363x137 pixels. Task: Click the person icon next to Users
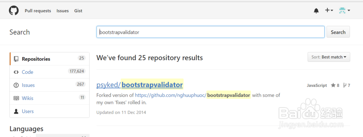point(16,111)
